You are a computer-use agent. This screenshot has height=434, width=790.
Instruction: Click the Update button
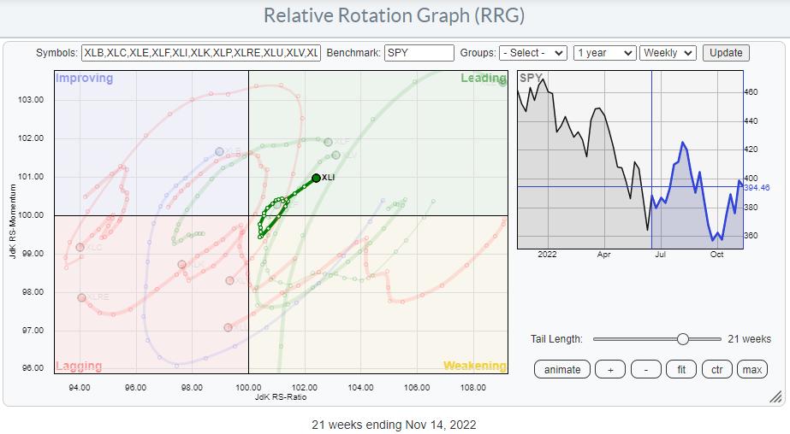pyautogui.click(x=726, y=53)
